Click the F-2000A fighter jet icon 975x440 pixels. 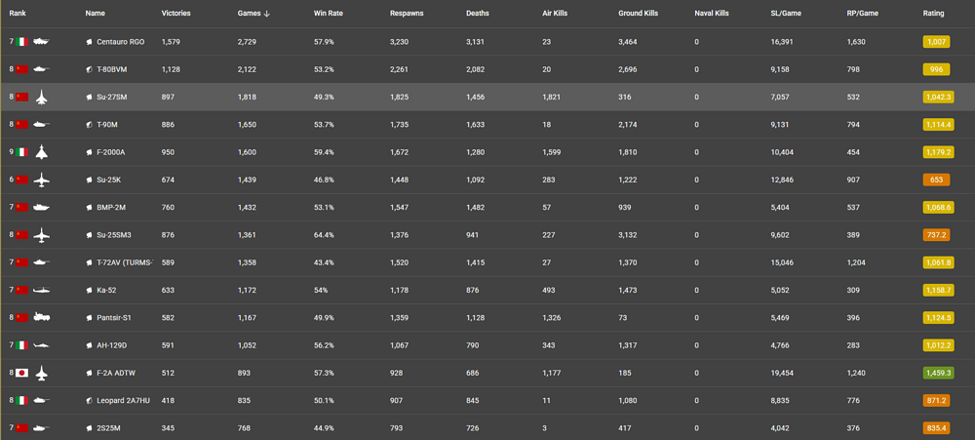click(x=41, y=152)
